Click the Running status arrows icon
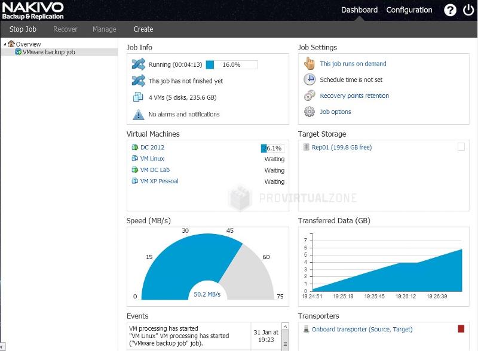This screenshot has width=478, height=351. coord(139,64)
